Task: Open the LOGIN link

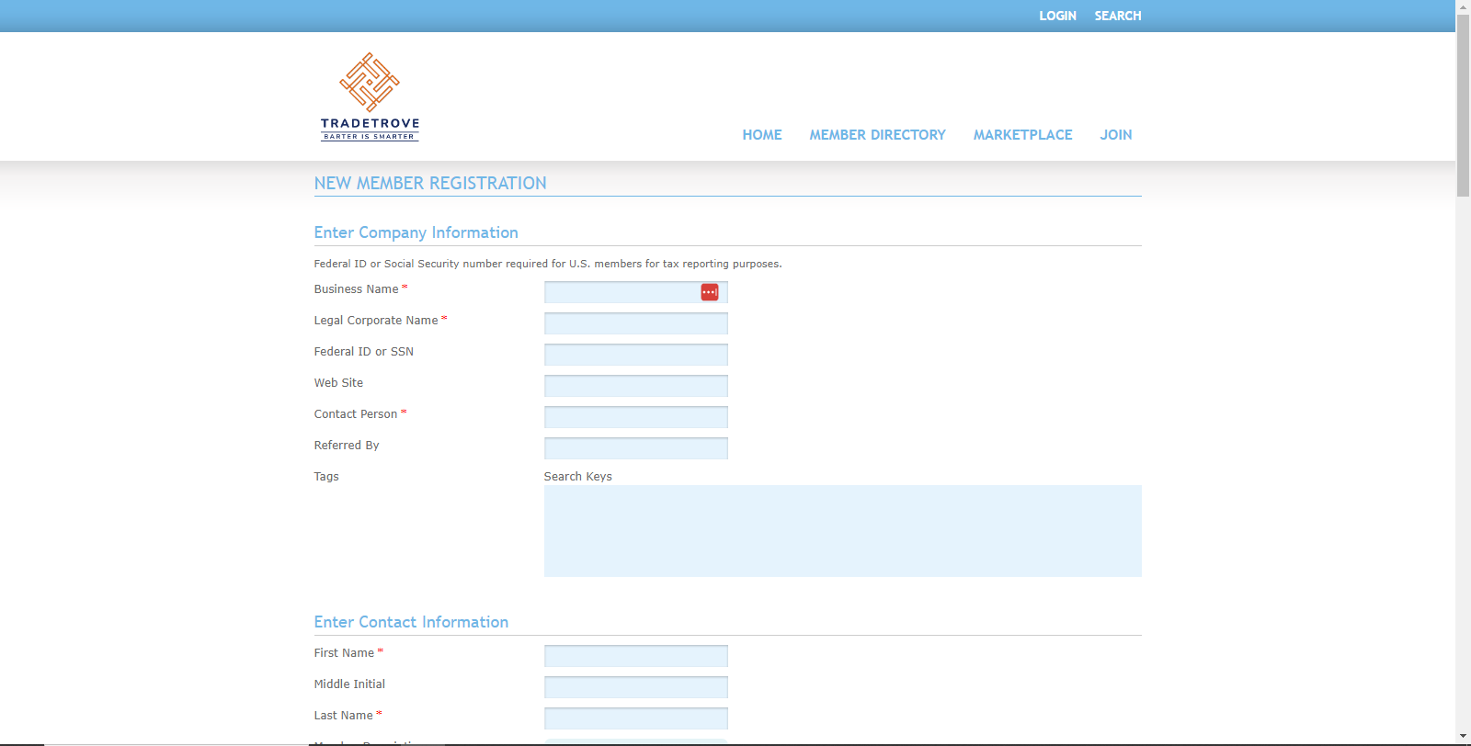Action: (x=1057, y=16)
